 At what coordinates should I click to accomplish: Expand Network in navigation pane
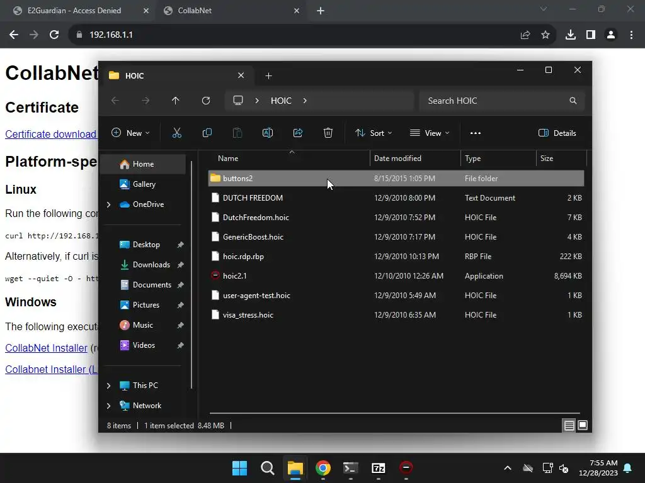pyautogui.click(x=108, y=406)
